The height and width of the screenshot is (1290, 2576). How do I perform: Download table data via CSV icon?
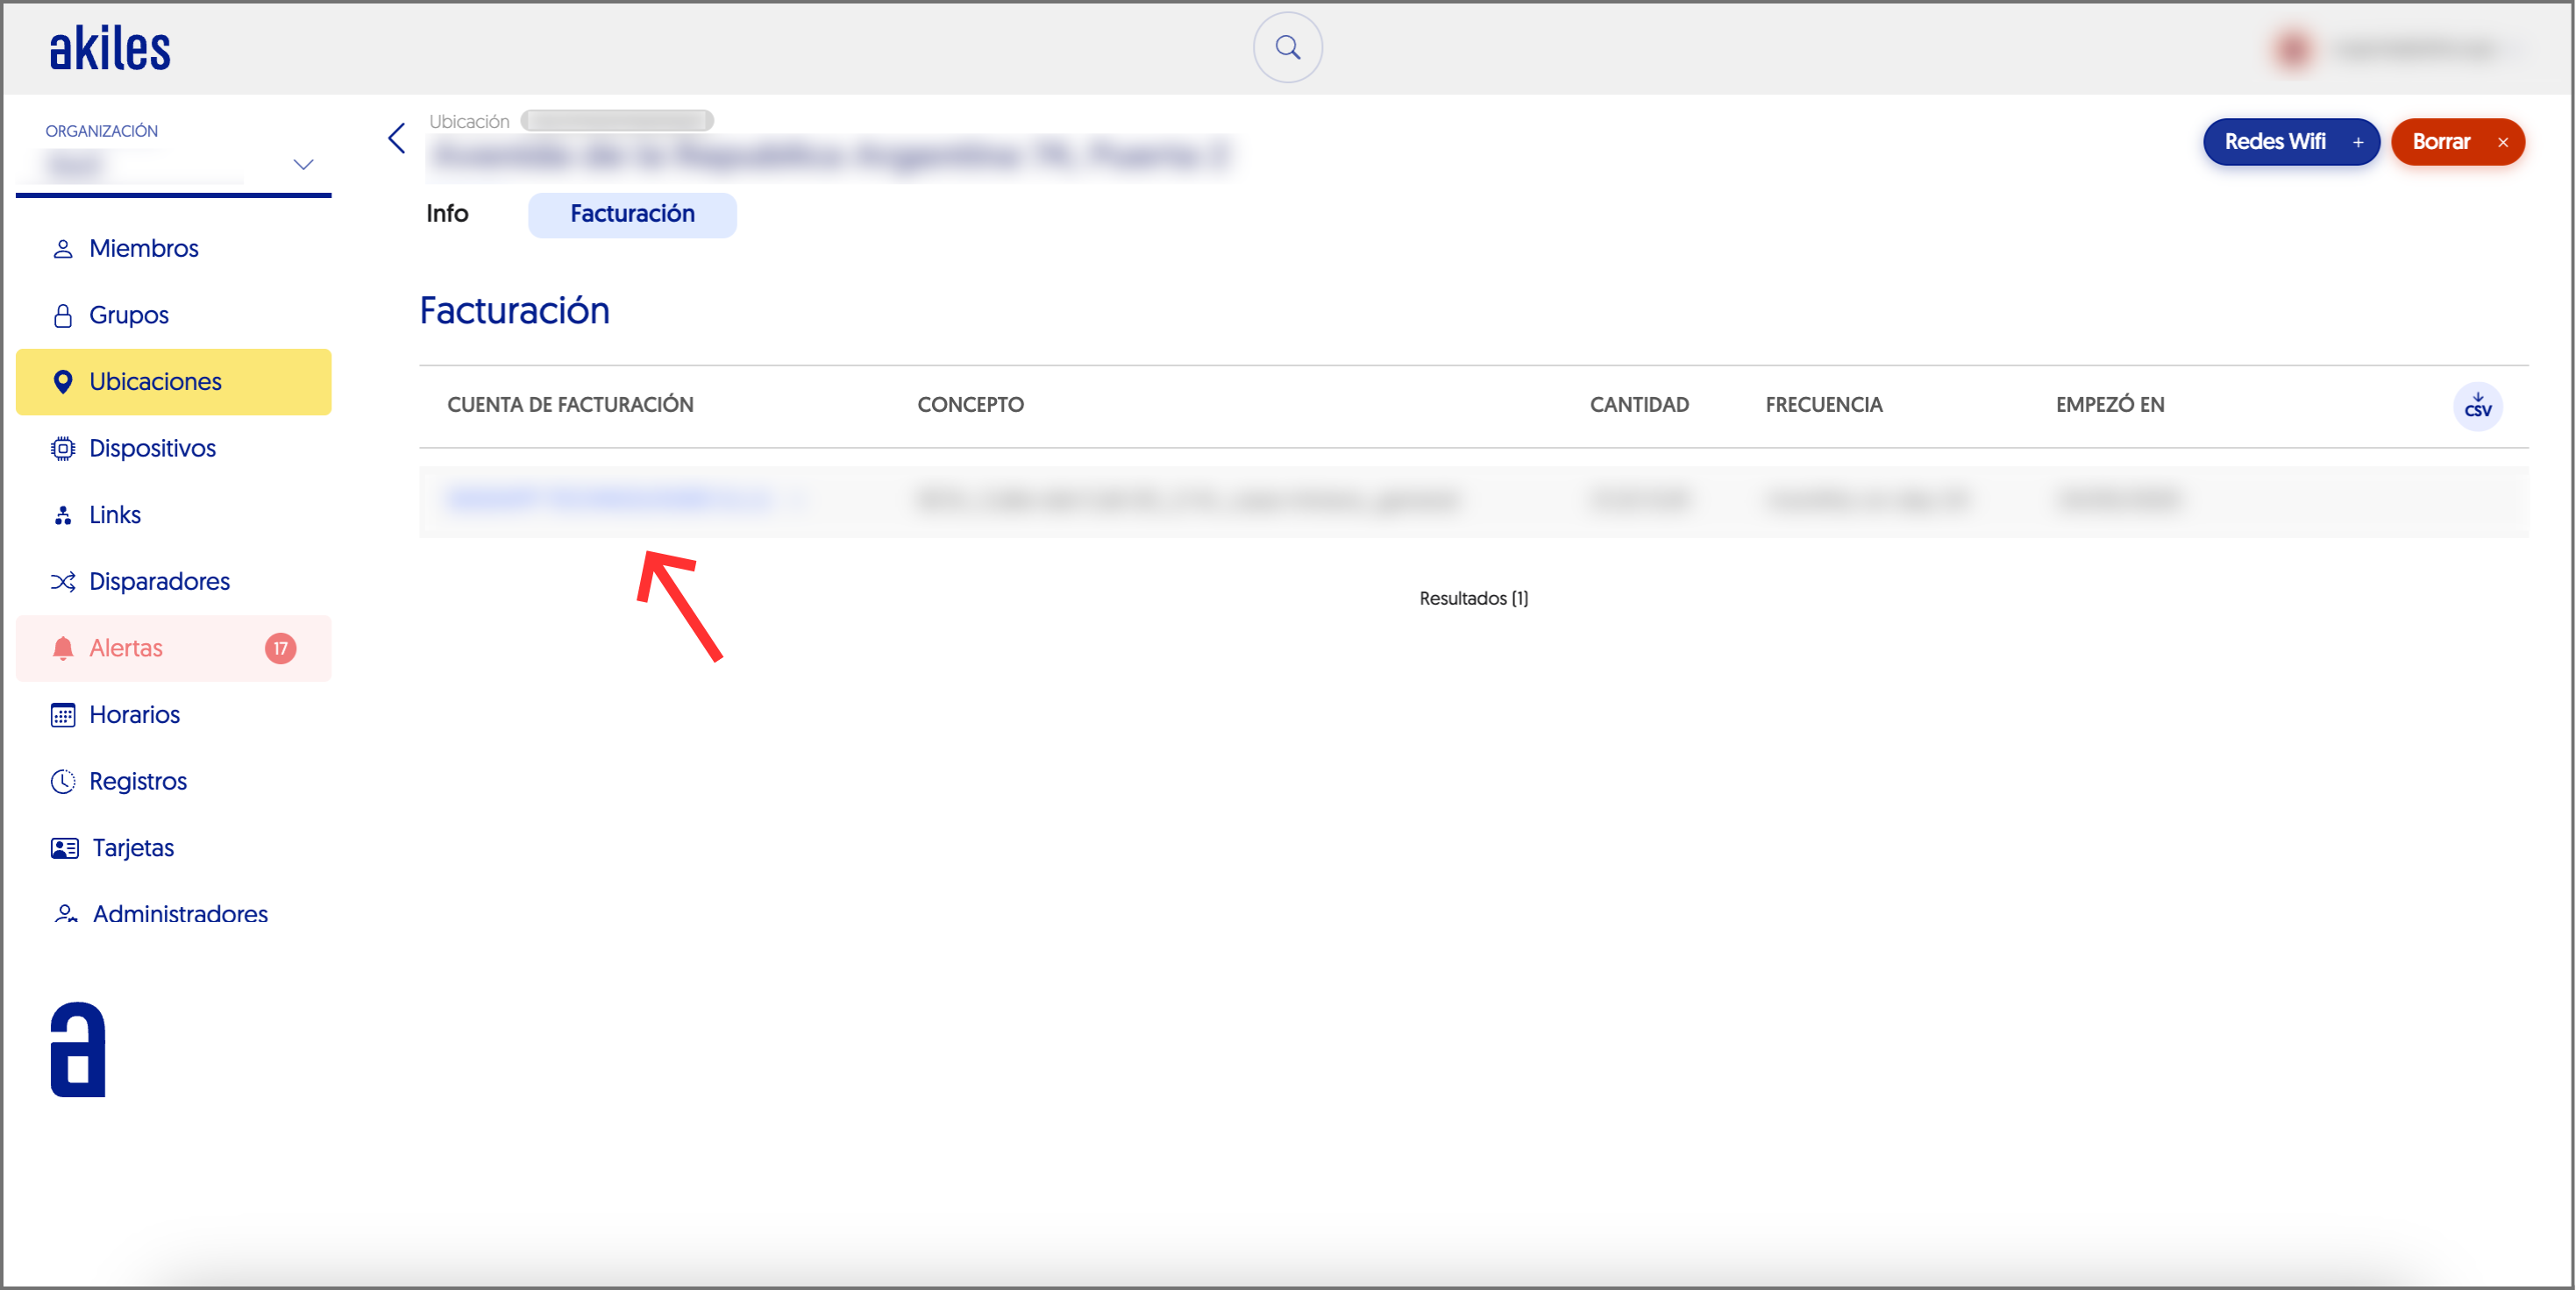tap(2477, 406)
